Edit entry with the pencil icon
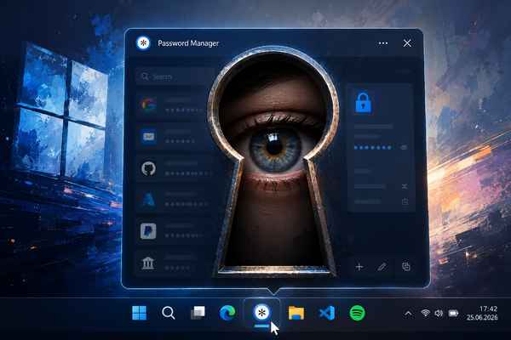 [382, 267]
